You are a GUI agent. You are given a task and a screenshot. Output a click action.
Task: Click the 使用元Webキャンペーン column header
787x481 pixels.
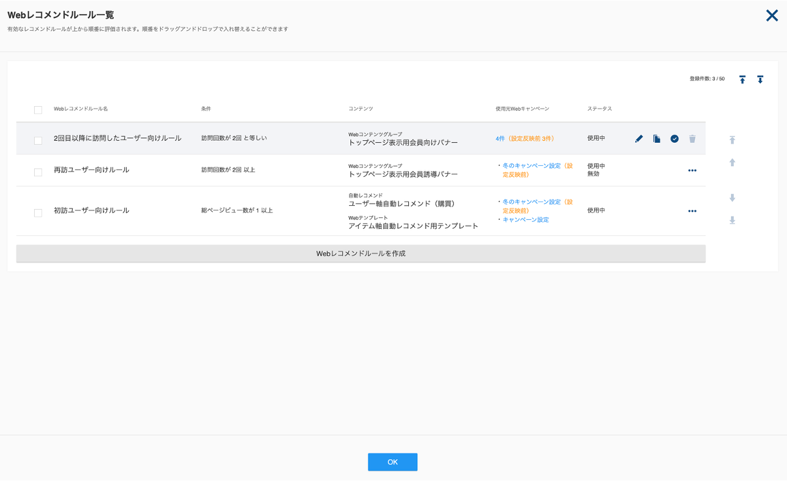[523, 109]
